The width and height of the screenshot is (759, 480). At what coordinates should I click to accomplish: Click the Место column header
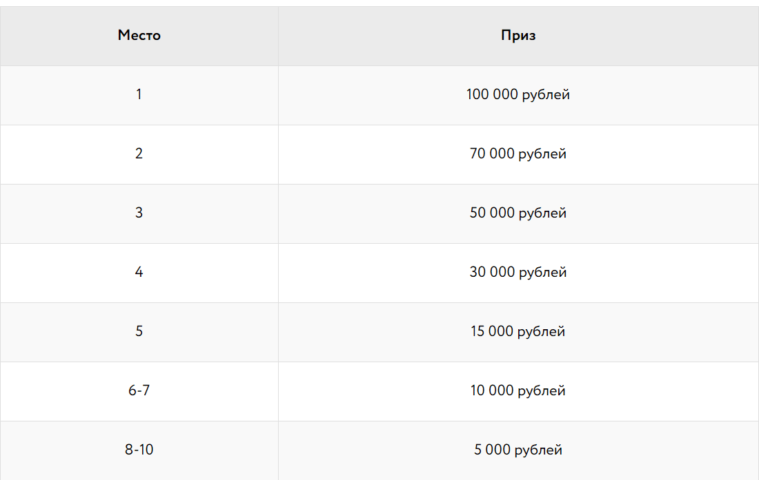139,36
